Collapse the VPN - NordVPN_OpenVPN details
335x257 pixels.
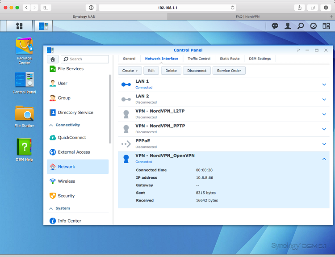[324, 159]
